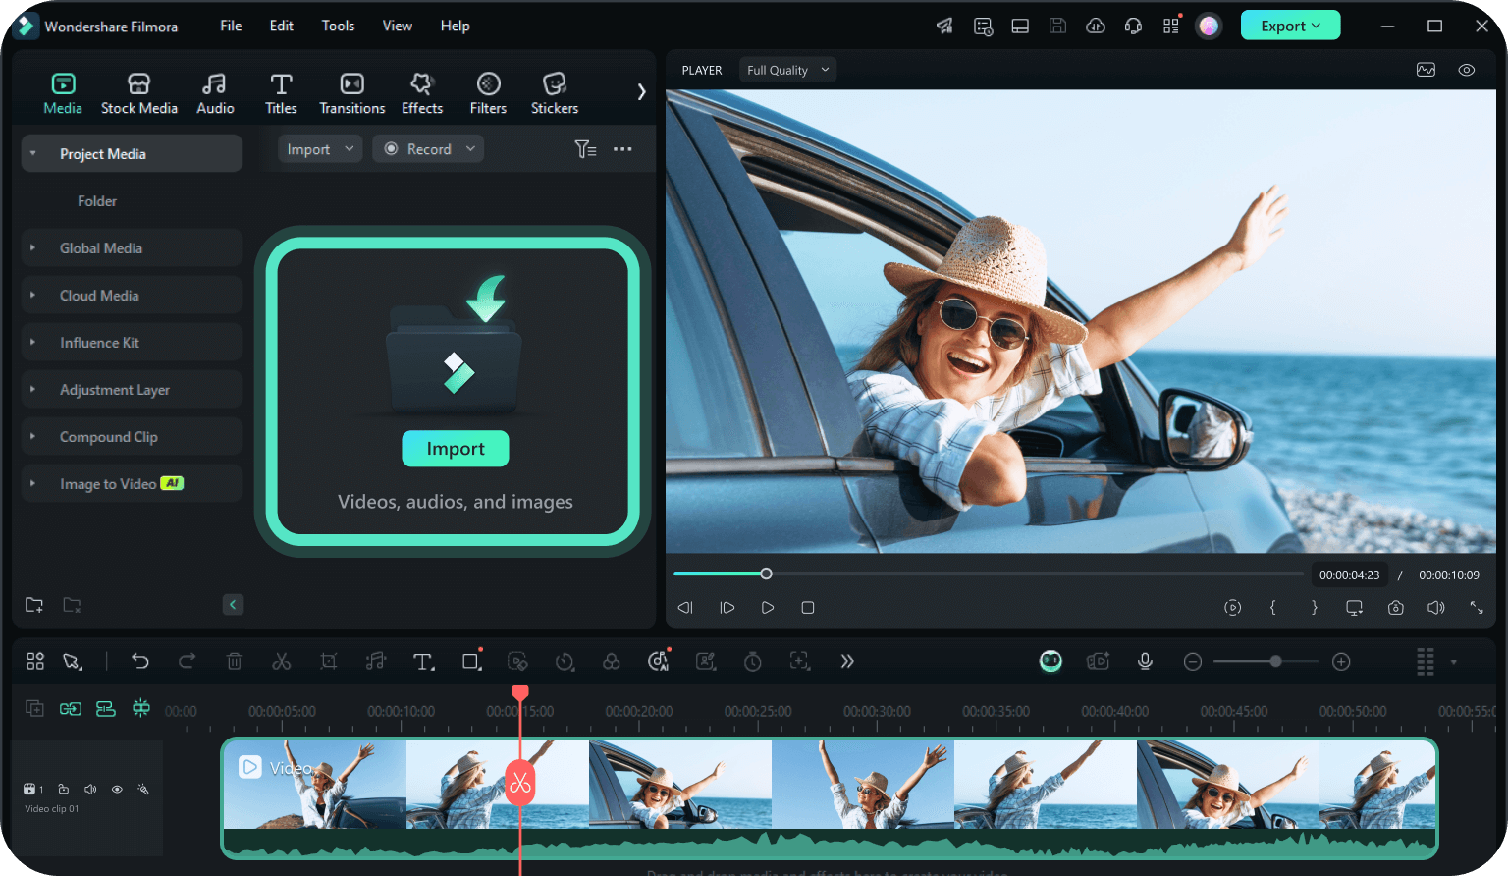
Task: Toggle the player volume speaker
Action: pyautogui.click(x=1435, y=608)
